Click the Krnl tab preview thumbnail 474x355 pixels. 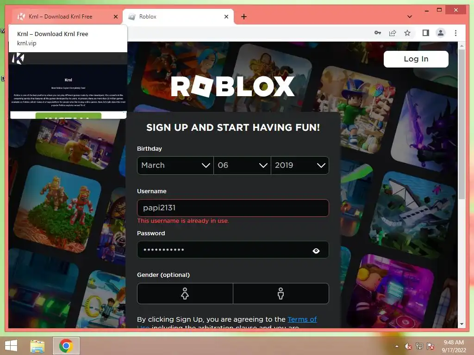[69, 86]
